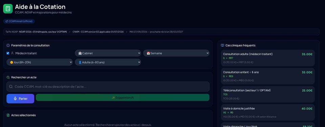Screen dimensions: 325x127
Task: Open the Jour (8h-20h) time dropdown
Action: (40, 62)
